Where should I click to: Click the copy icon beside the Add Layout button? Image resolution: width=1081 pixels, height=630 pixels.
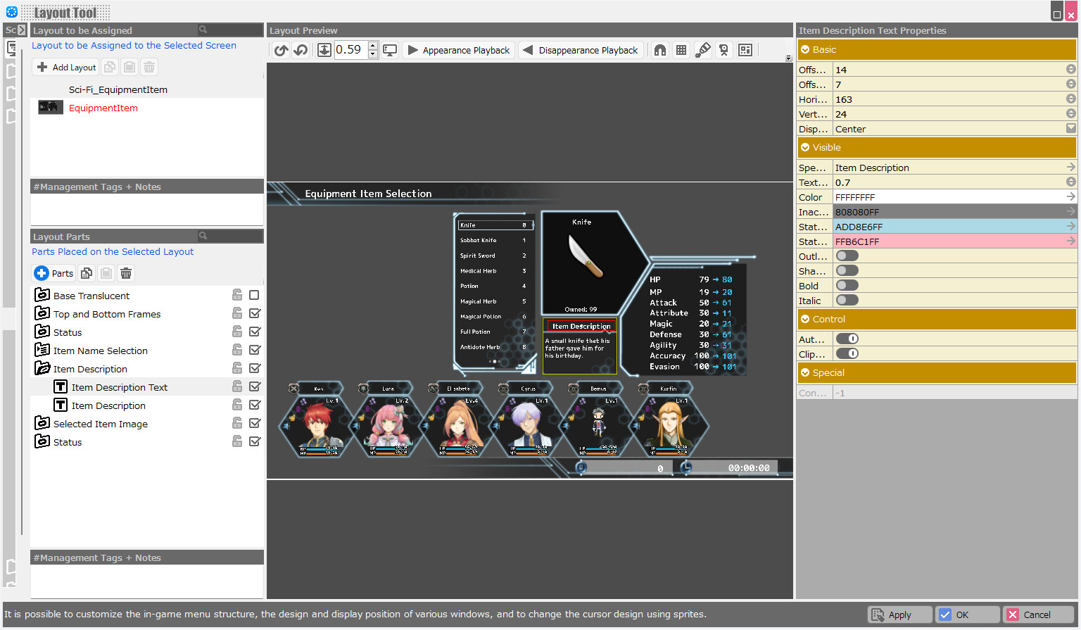[109, 67]
